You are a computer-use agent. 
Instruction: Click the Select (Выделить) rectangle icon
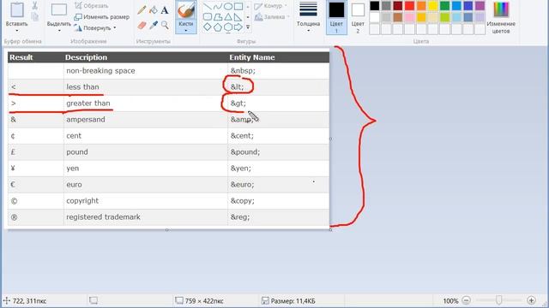tap(59, 9)
